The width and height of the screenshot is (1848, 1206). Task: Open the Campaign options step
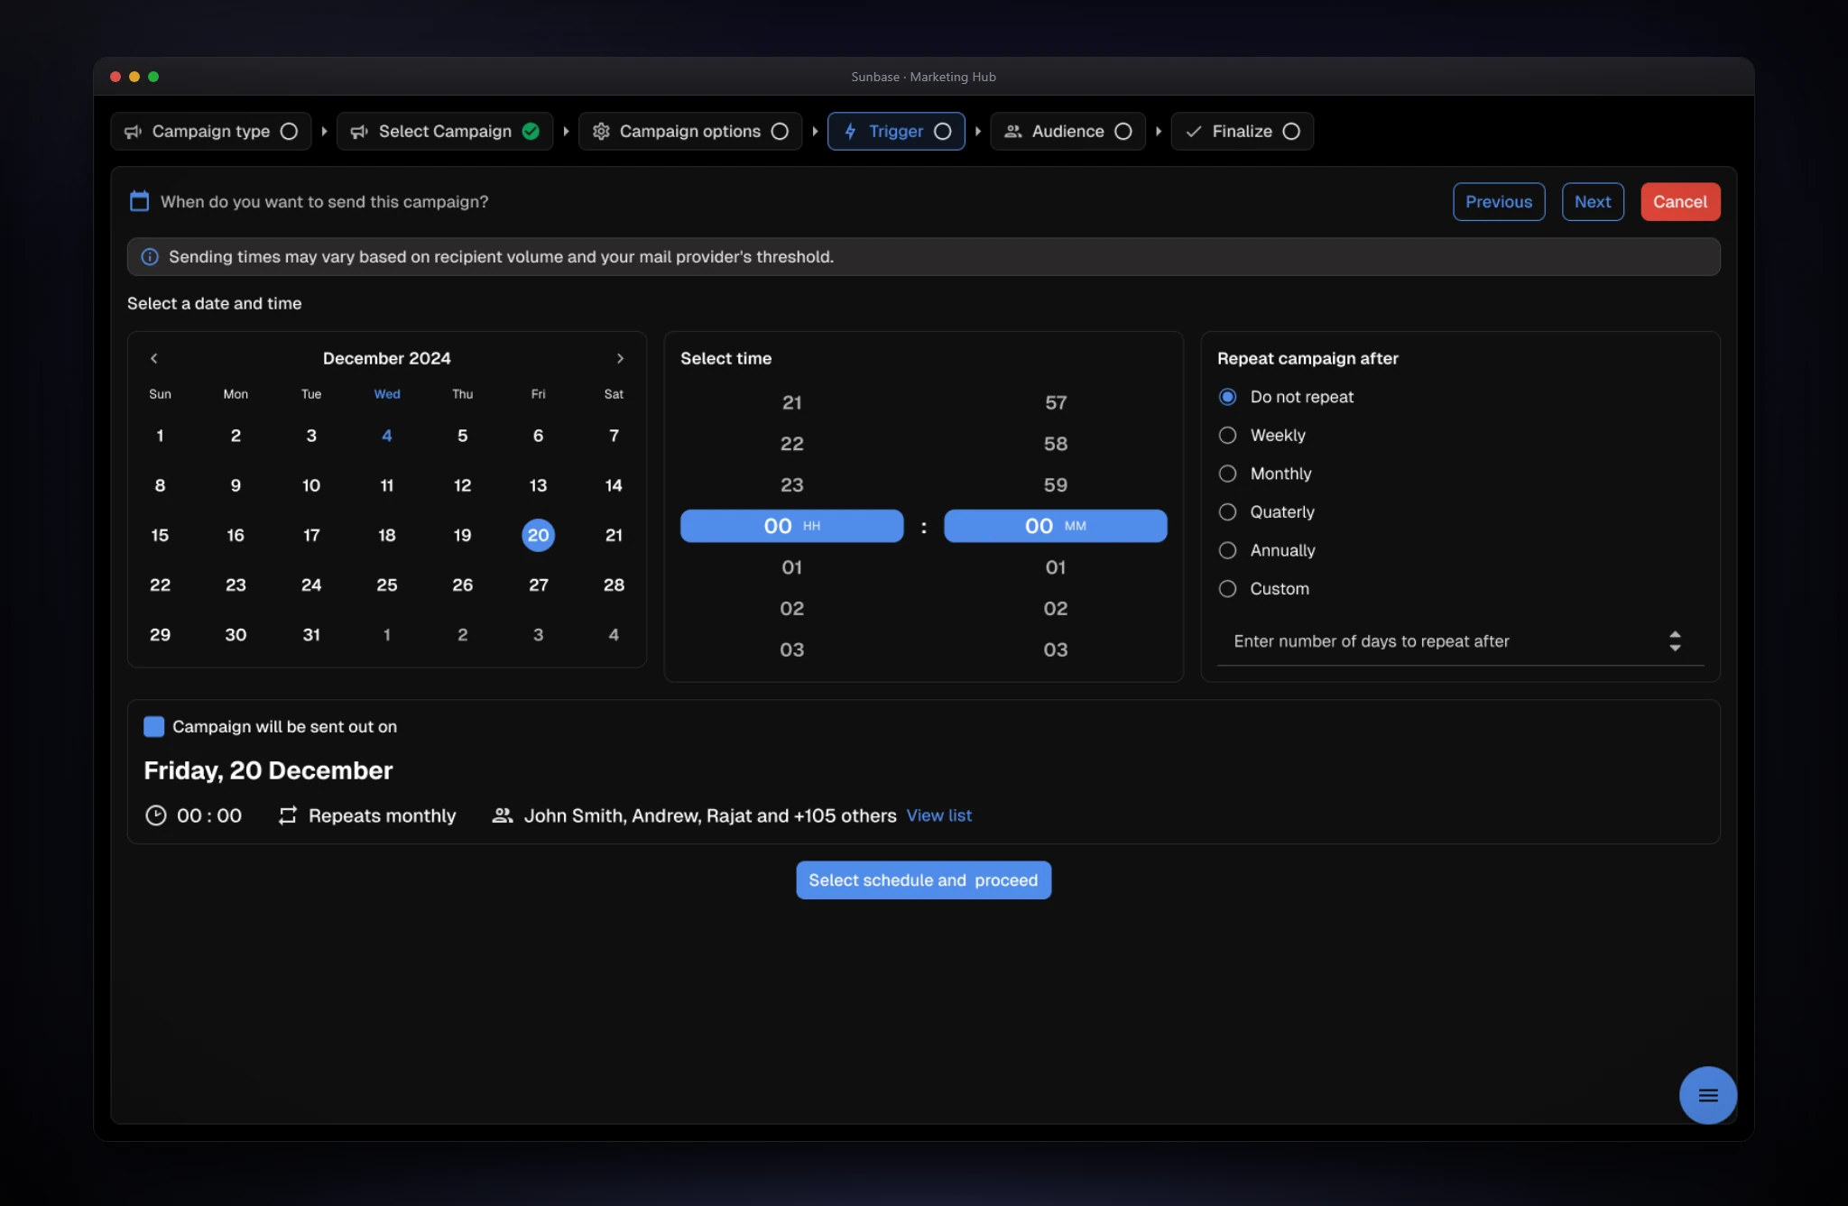pos(690,132)
